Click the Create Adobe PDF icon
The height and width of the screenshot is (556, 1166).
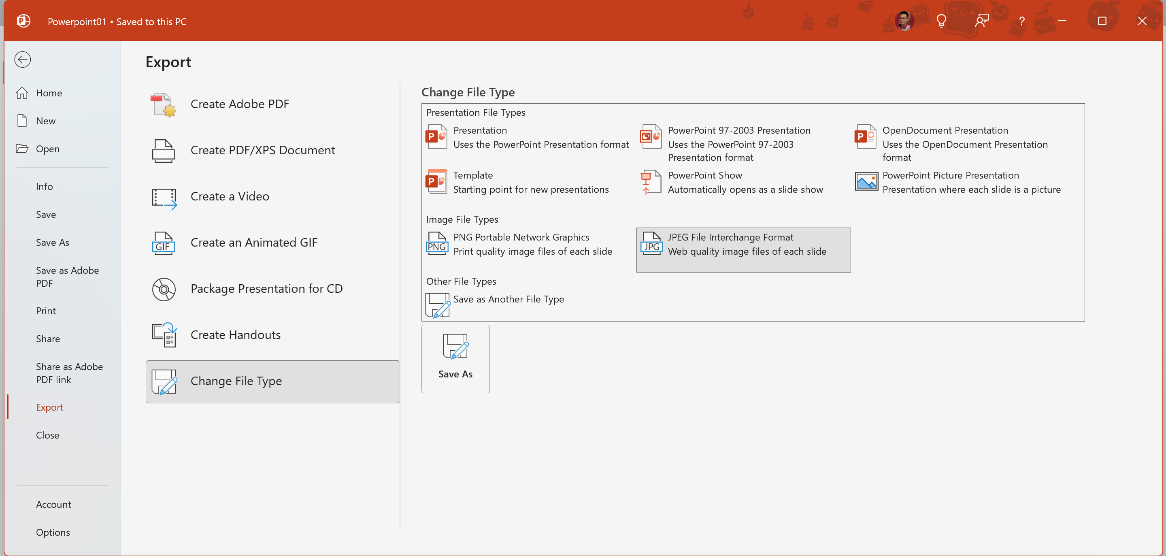coord(163,104)
